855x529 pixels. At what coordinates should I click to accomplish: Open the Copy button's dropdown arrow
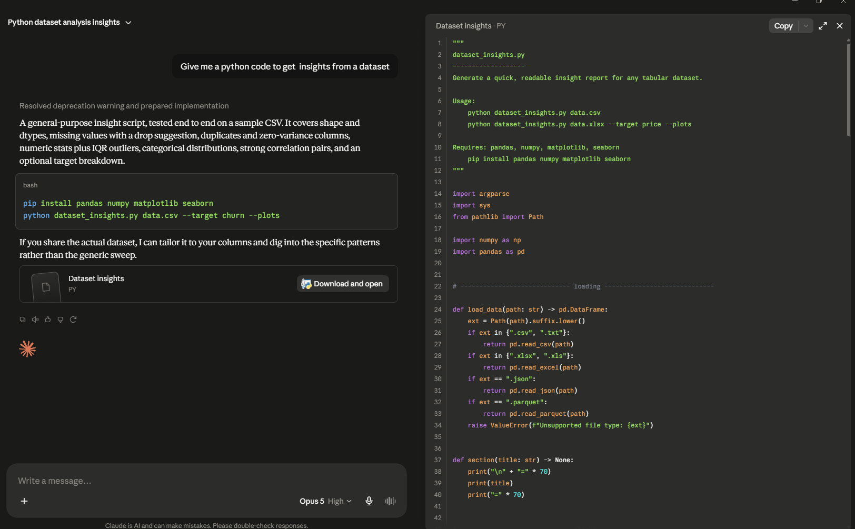(x=806, y=26)
